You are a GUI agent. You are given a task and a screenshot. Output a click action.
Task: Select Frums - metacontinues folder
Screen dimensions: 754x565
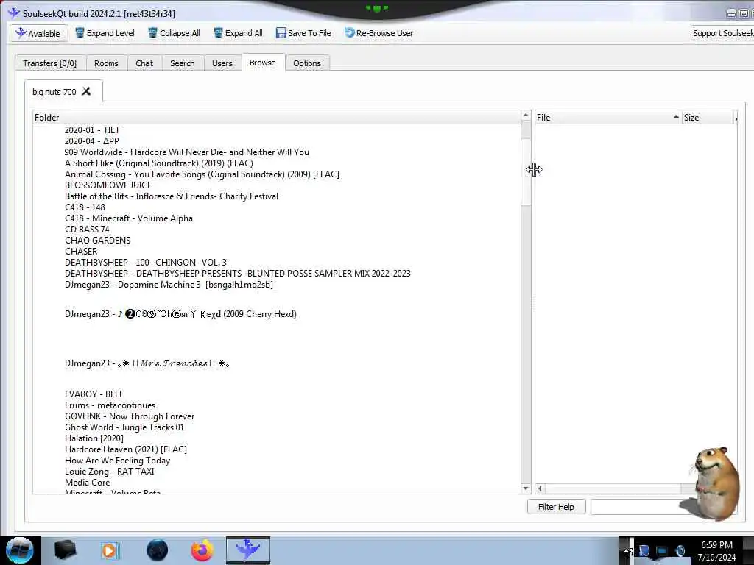coord(110,405)
